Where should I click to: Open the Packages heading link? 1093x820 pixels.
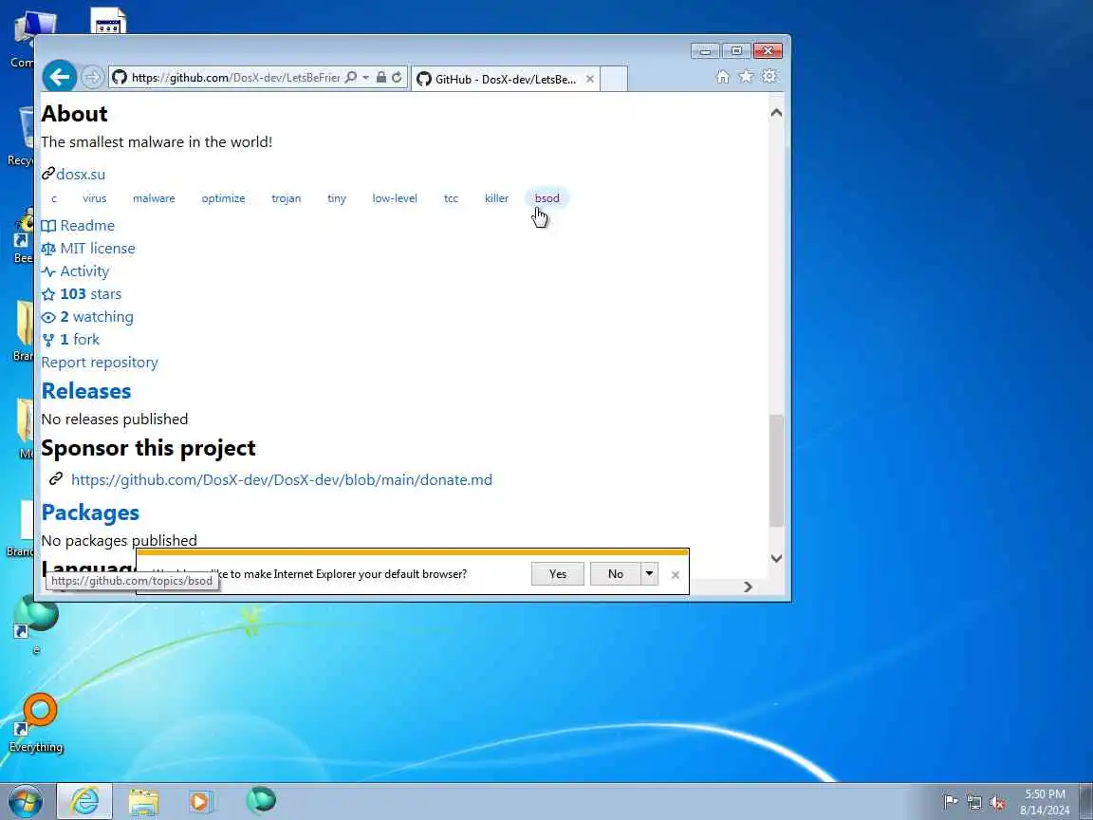click(x=91, y=512)
